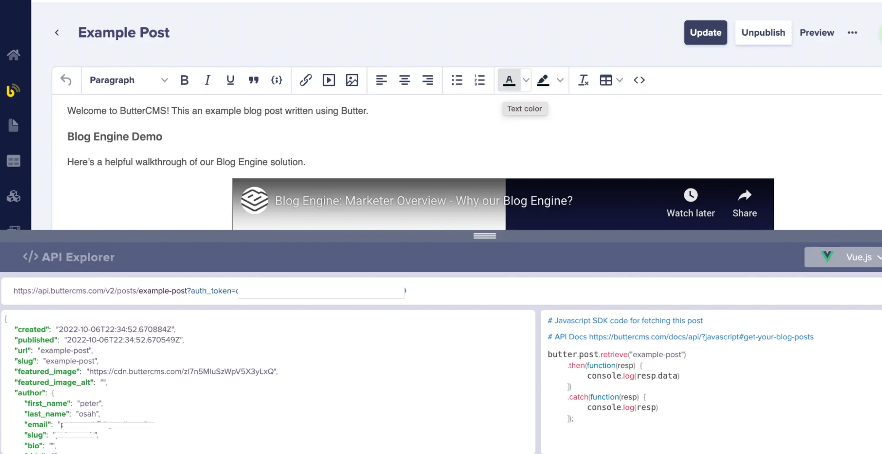Click the Welcome to ButterCMS paragraph
This screenshot has width=882, height=454.
coord(218,111)
